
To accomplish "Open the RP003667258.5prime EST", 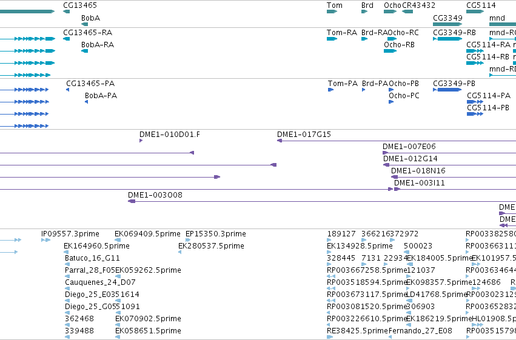I will pyautogui.click(x=330, y=276).
